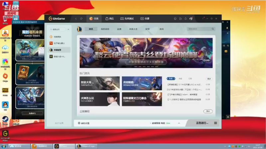This screenshot has width=266, height=149.
Task: Click the icon between shield and download icons
Action: click(180, 19)
